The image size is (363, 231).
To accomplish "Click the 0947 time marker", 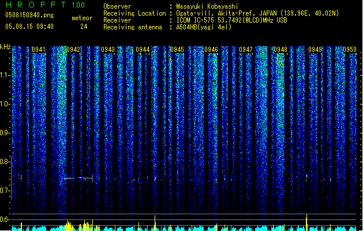I will tap(246, 50).
